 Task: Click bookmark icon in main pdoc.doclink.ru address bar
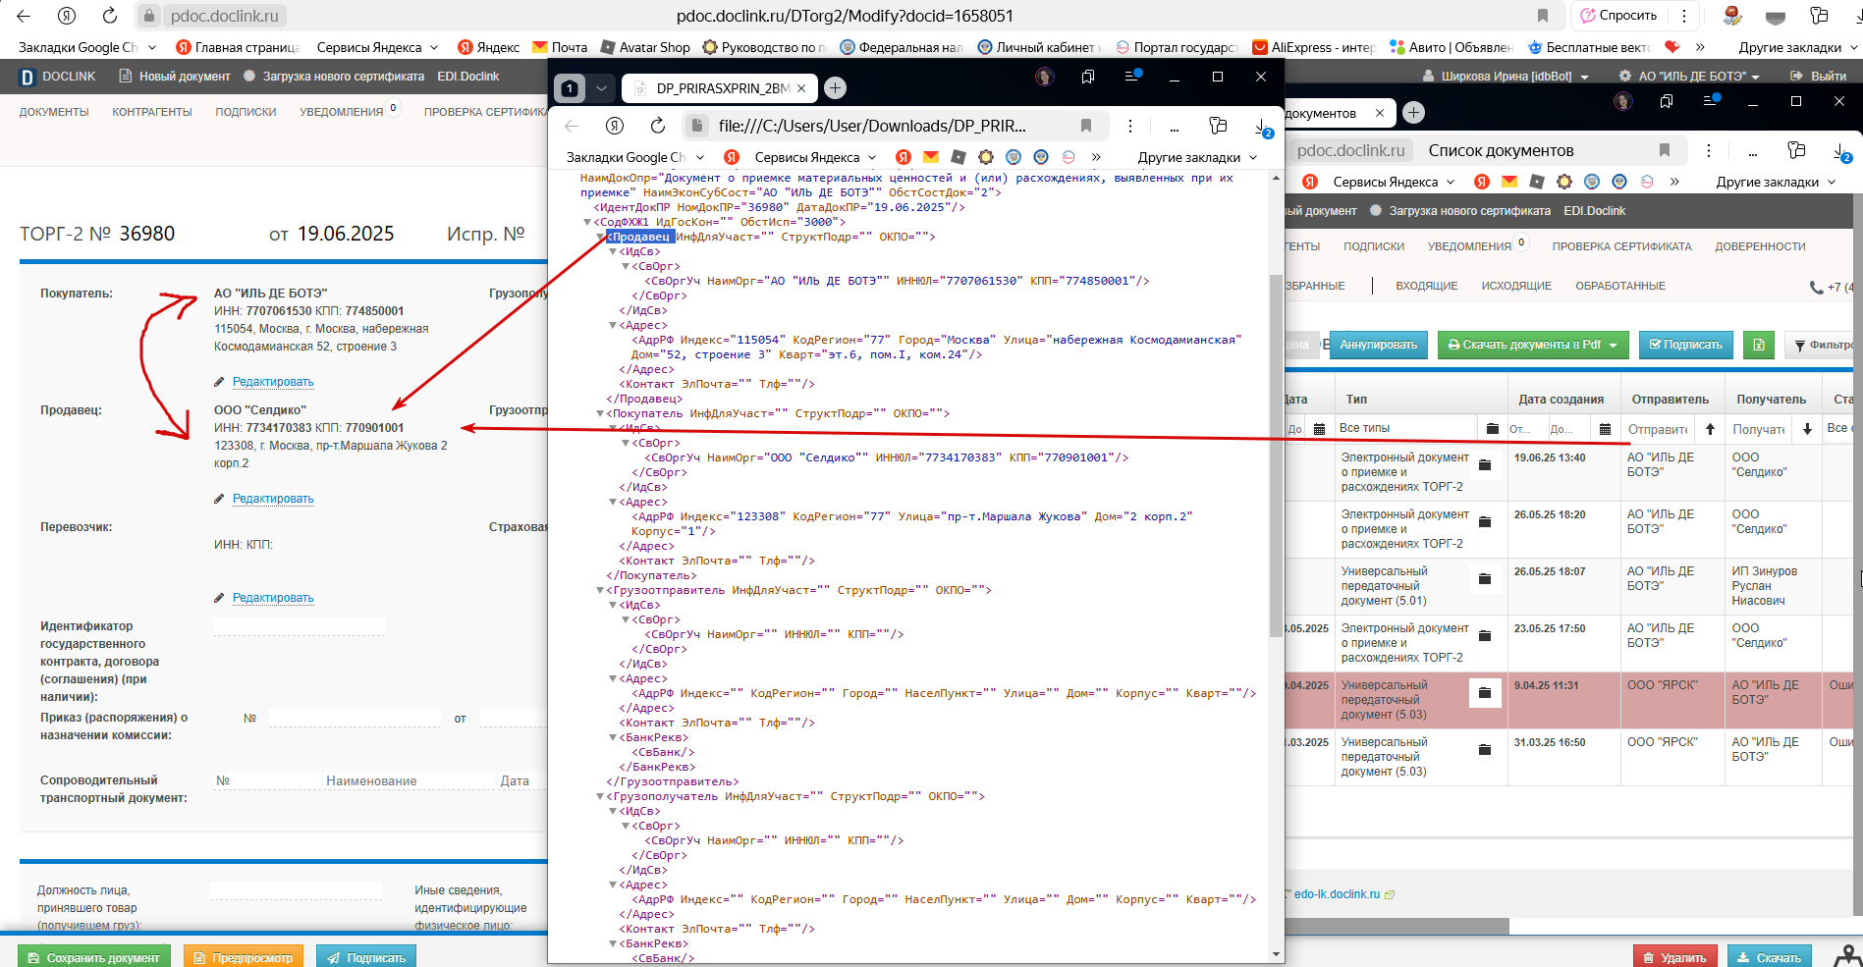[1543, 16]
